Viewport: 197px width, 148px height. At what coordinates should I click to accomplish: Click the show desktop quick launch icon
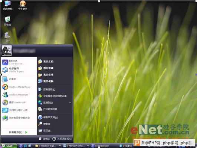click(30, 146)
